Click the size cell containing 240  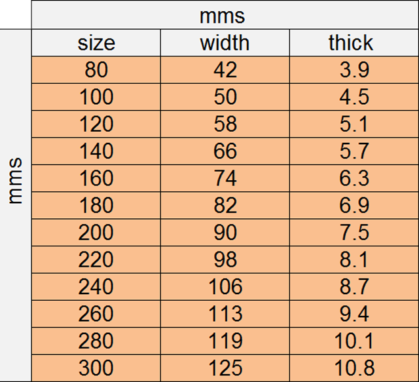[96, 287]
